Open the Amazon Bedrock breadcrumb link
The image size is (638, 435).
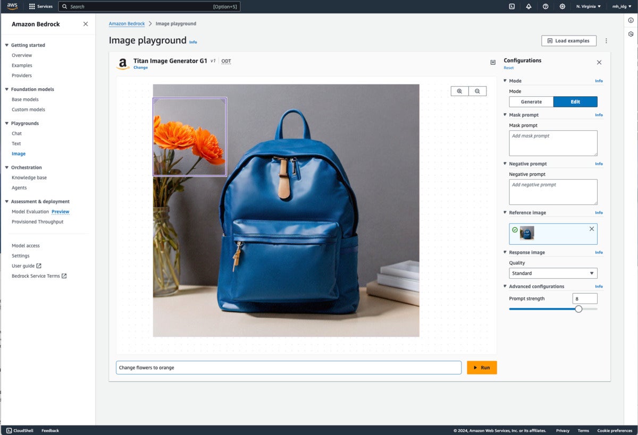click(127, 23)
